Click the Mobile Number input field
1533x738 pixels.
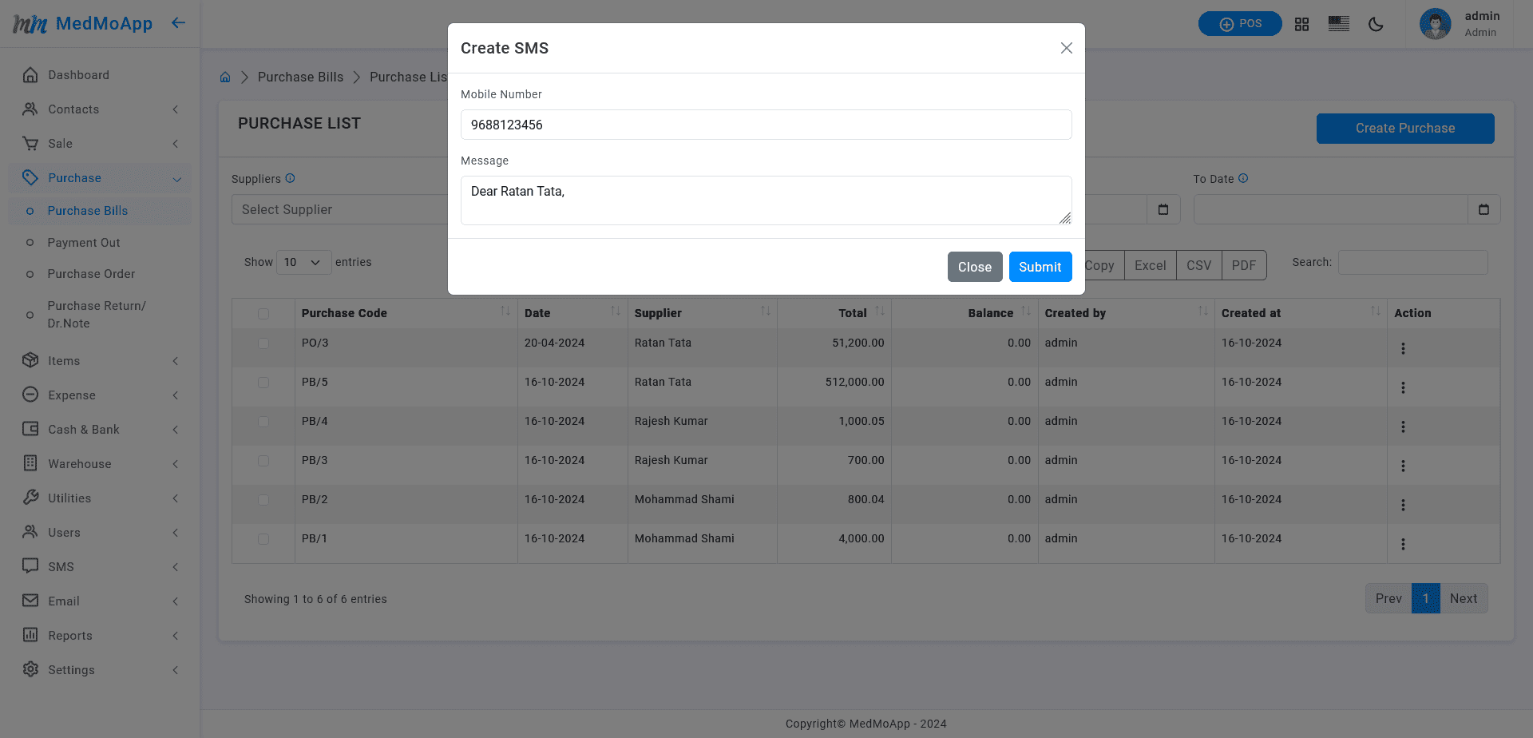tap(766, 125)
